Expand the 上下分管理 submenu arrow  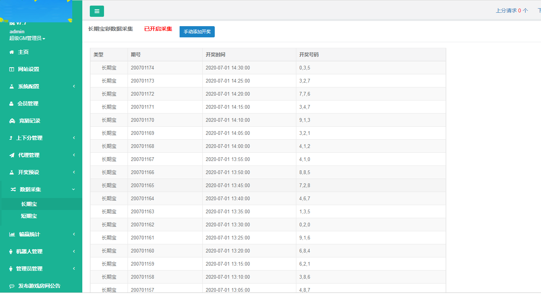click(x=74, y=138)
